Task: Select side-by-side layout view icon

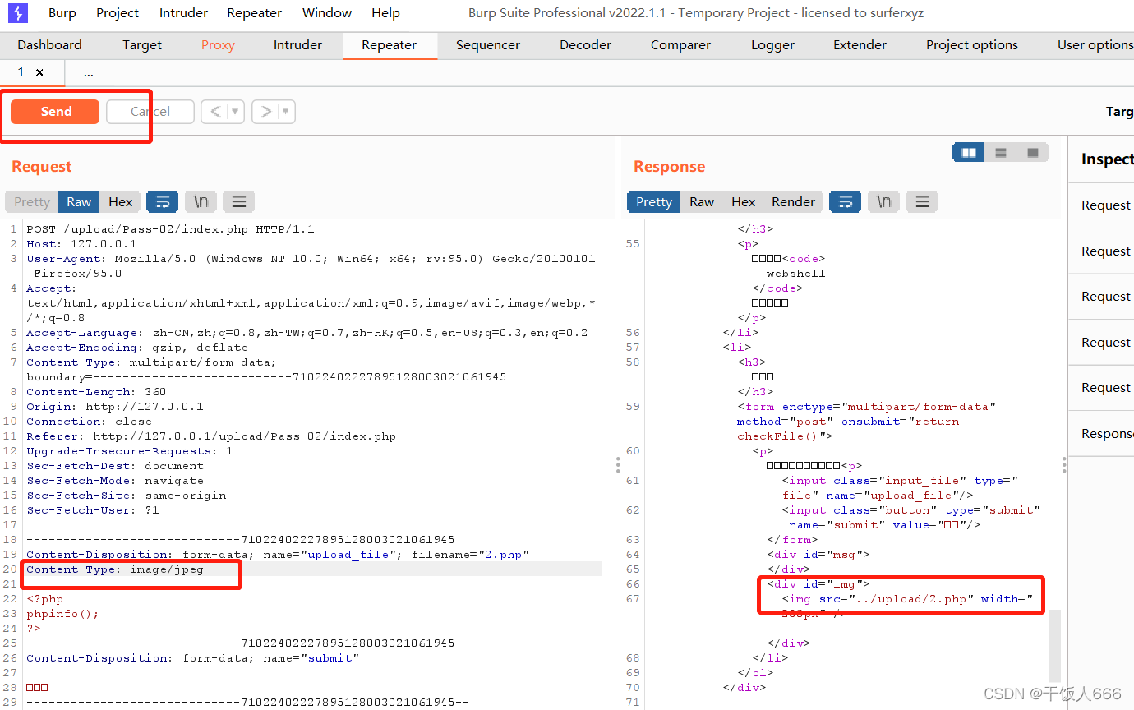Action: coord(968,152)
